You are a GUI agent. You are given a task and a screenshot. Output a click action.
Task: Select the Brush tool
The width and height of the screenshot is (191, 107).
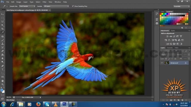tap(2, 40)
